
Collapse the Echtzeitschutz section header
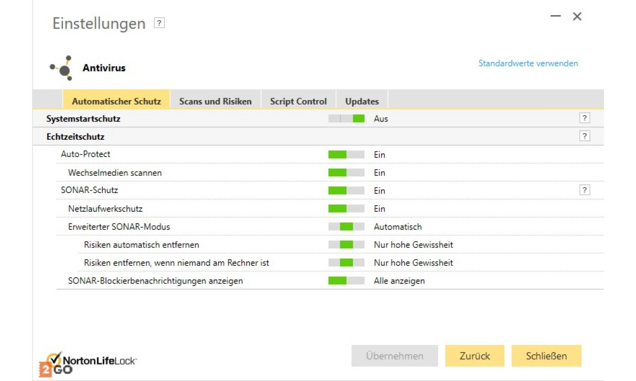[x=75, y=137]
